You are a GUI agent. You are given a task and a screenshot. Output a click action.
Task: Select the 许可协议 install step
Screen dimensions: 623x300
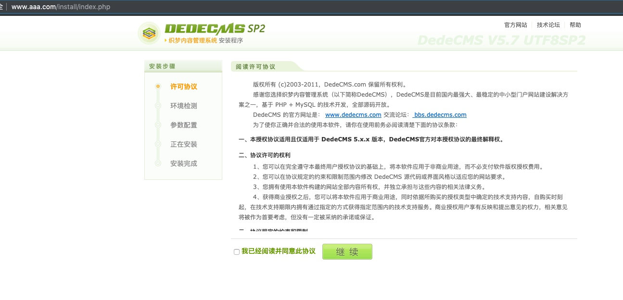click(184, 87)
